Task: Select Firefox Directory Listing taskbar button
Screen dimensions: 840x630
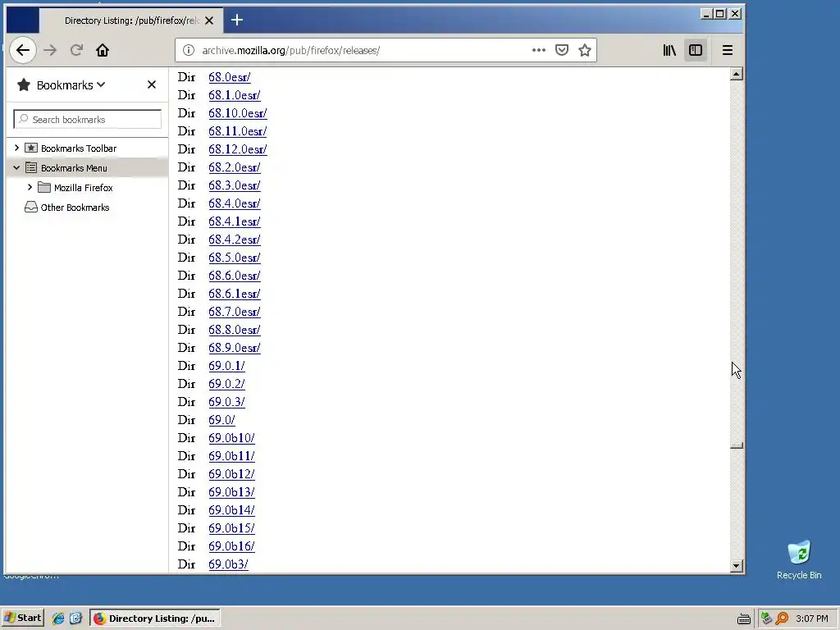Action: pyautogui.click(x=155, y=619)
